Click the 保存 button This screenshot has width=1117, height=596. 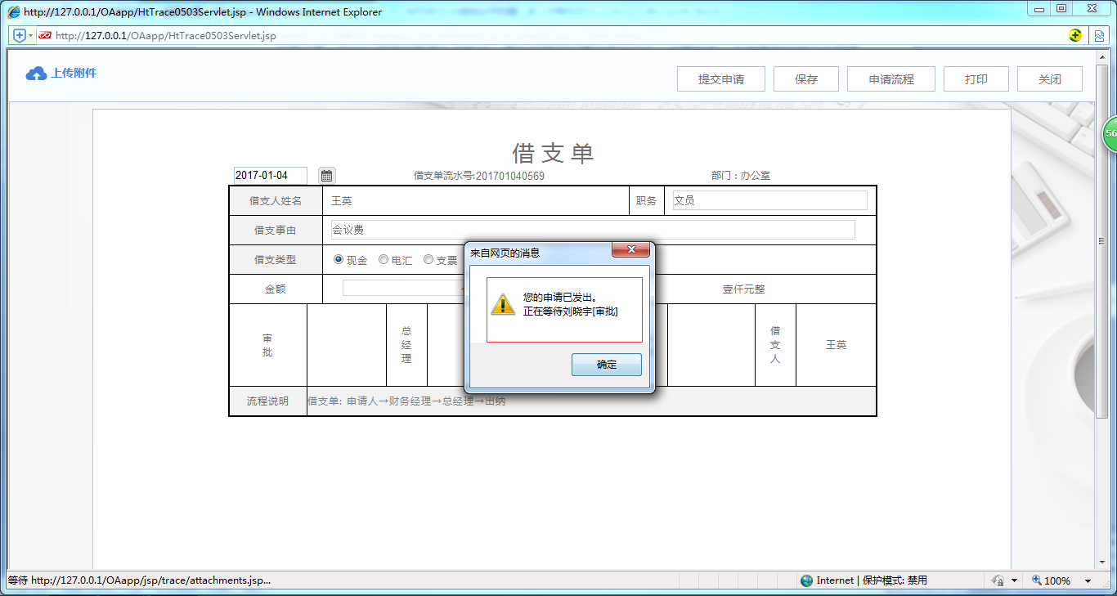[806, 79]
